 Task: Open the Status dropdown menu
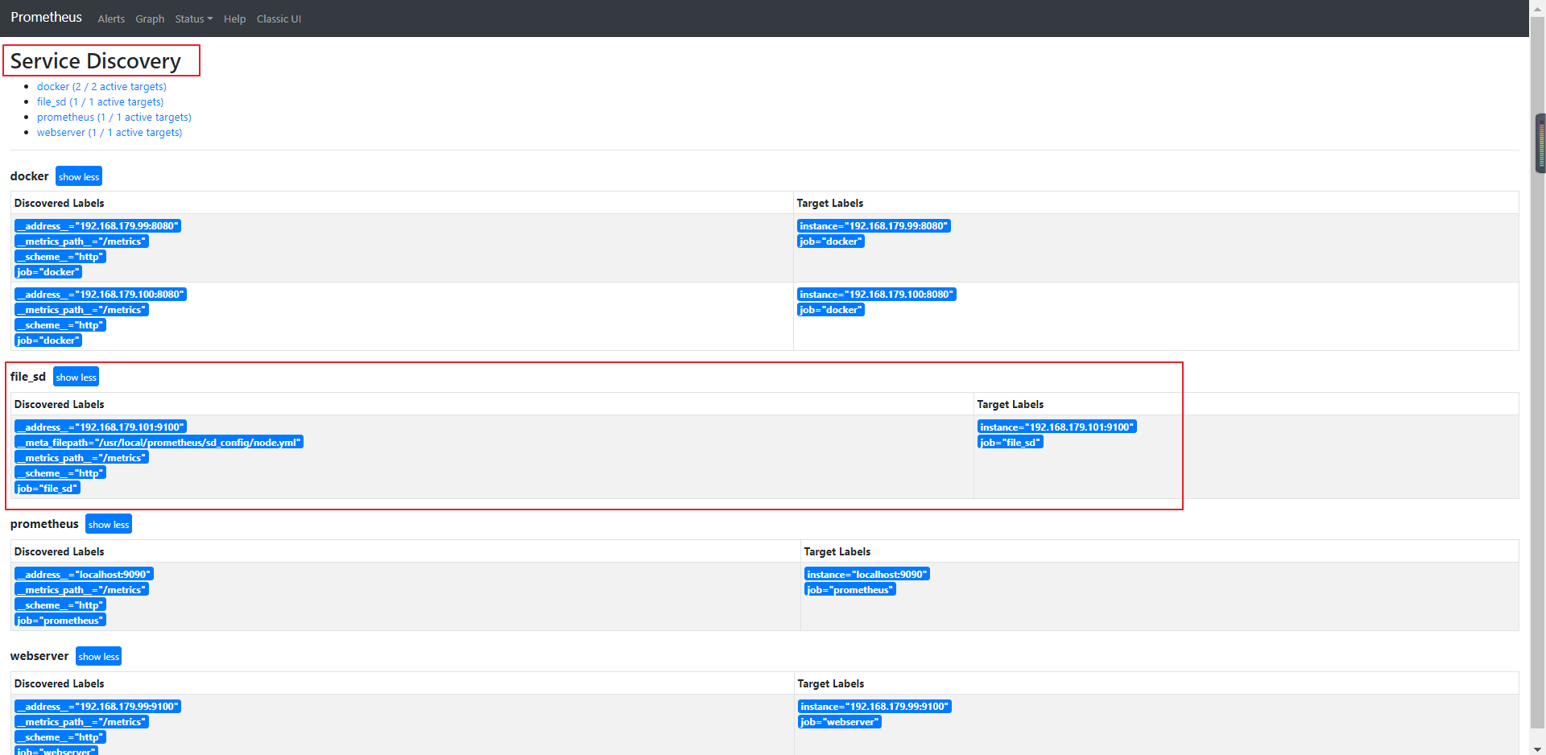click(193, 19)
